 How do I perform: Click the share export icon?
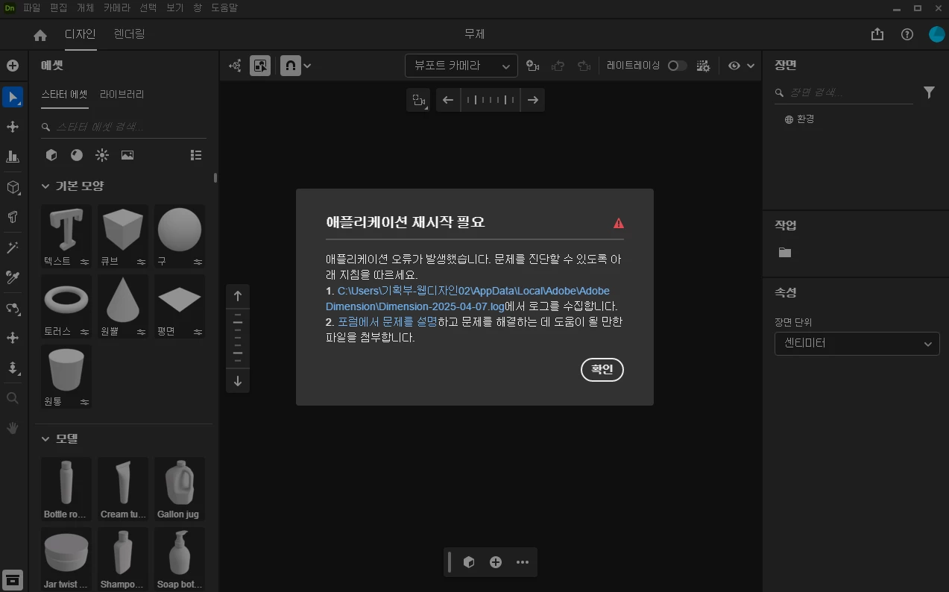(877, 34)
